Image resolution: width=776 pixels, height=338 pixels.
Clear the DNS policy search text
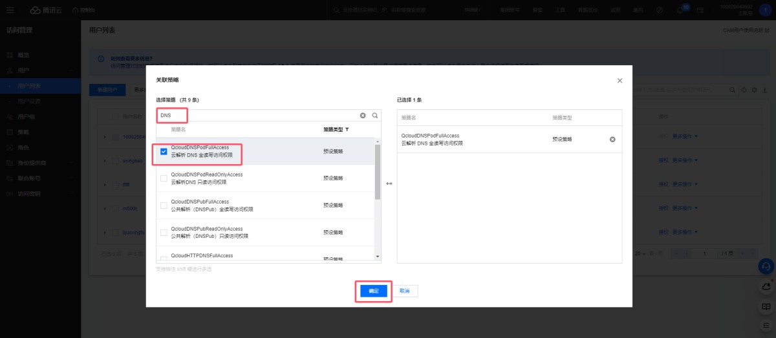tap(363, 115)
